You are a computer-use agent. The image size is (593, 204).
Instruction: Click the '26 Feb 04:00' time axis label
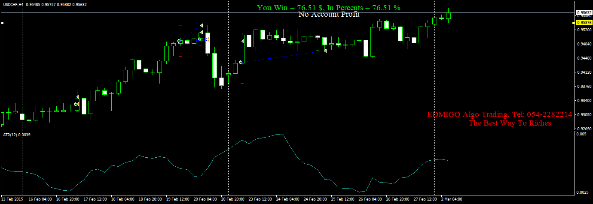pos(371,199)
